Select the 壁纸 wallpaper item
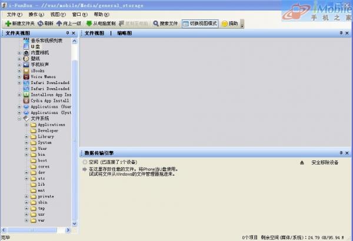Image resolution: width=353 pixels, height=241 pixels. tap(35, 59)
